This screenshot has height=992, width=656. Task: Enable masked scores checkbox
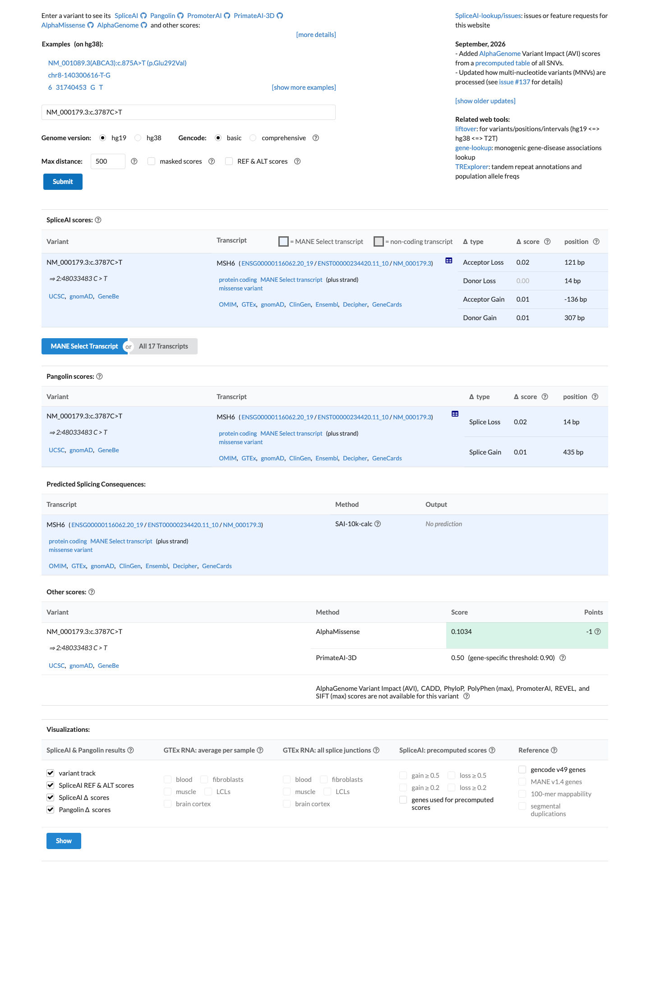click(152, 161)
